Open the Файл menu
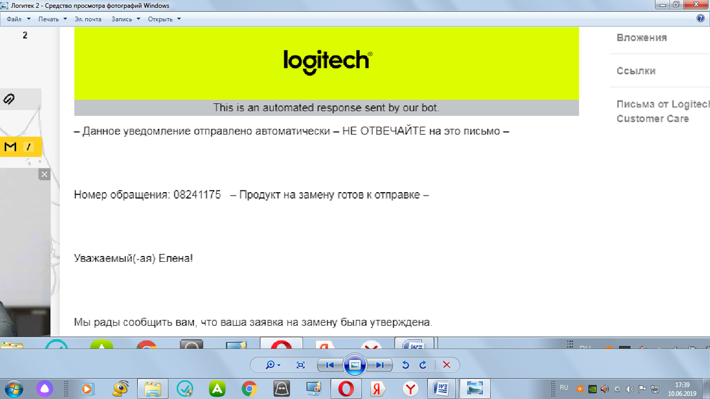710x399 pixels. pyautogui.click(x=18, y=19)
